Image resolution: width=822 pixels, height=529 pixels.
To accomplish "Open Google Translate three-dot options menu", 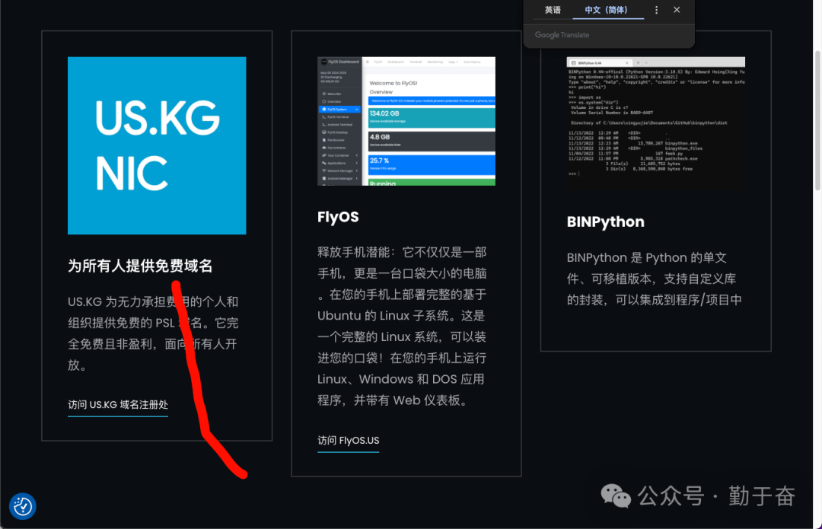I will (x=656, y=10).
